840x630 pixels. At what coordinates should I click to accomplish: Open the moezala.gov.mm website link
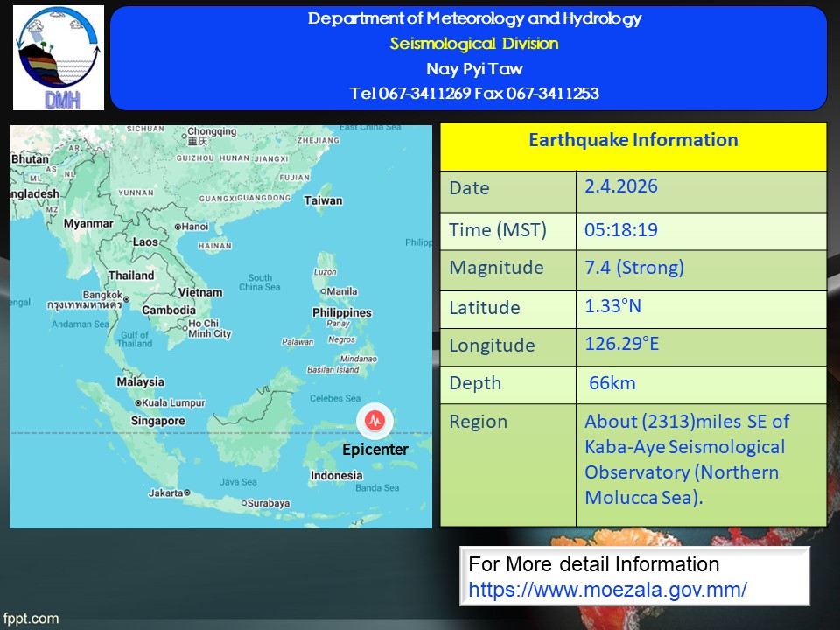(607, 590)
